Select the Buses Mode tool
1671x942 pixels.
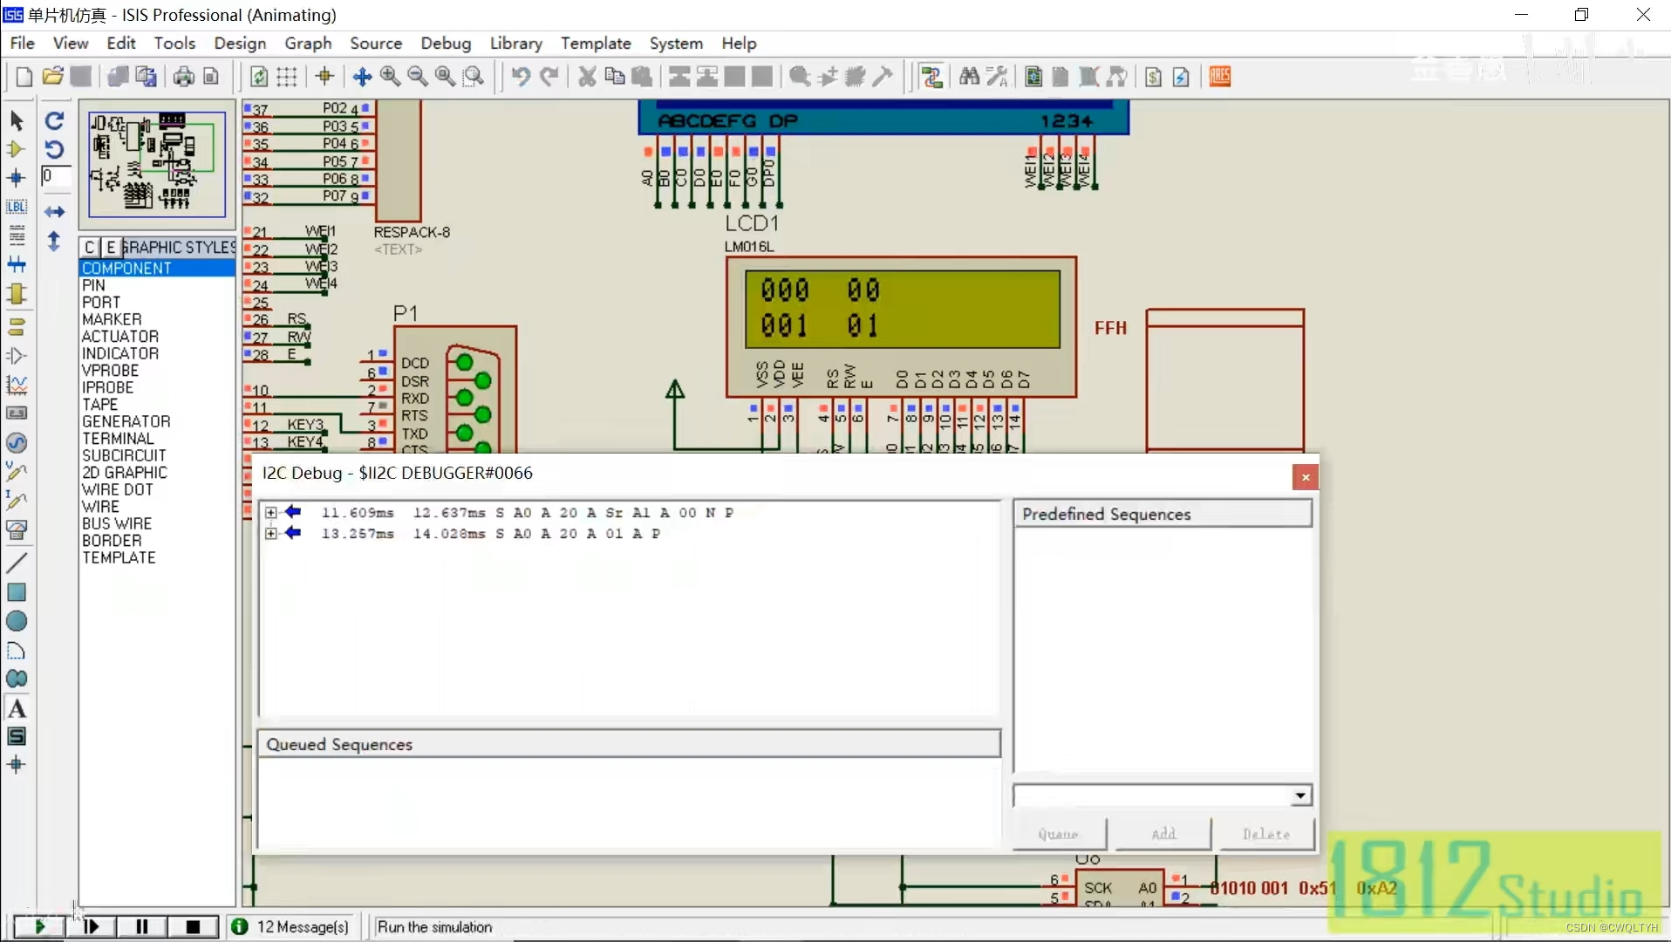coord(17,264)
